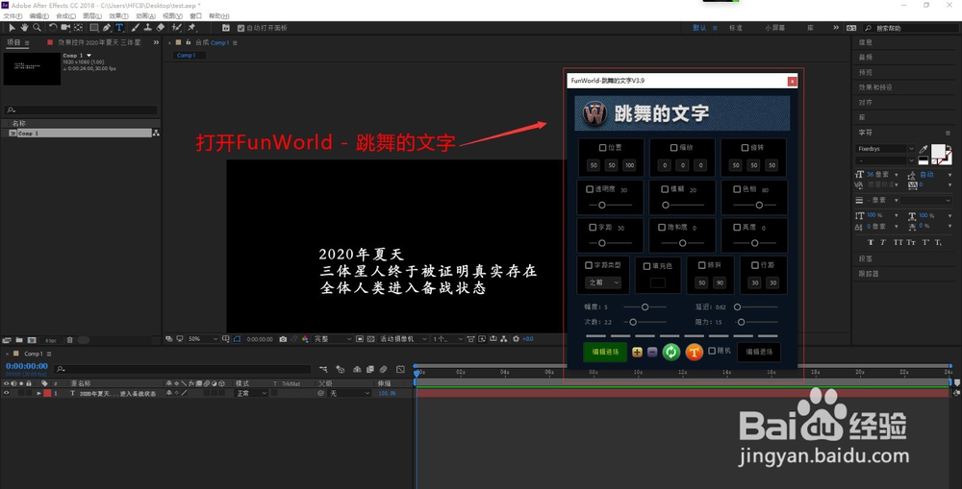Open the 无 parent dropdown for layer 1
962x489 pixels.
(350, 393)
